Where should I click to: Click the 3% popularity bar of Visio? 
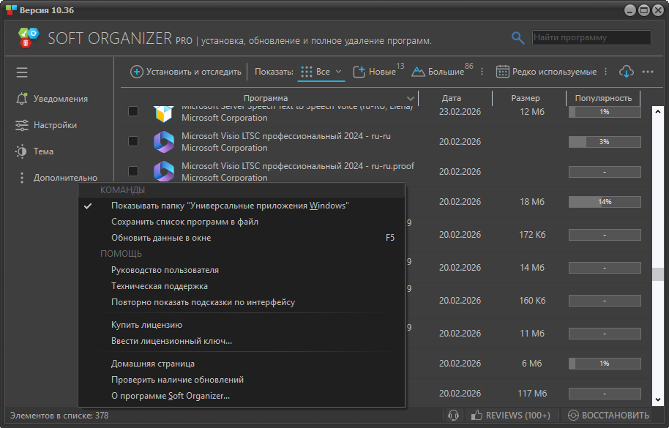coord(605,142)
